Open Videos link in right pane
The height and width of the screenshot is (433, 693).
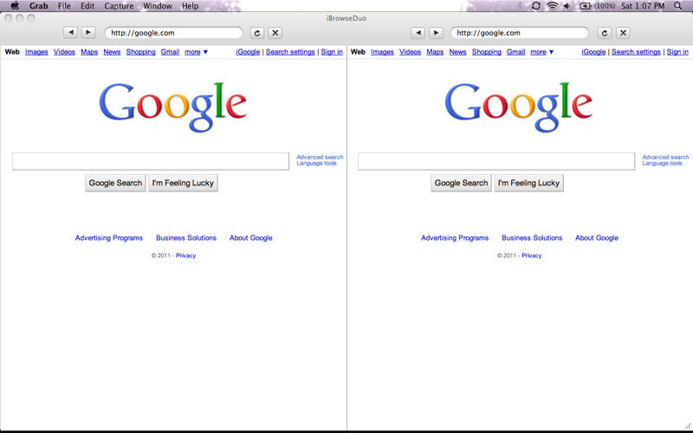pyautogui.click(x=410, y=52)
